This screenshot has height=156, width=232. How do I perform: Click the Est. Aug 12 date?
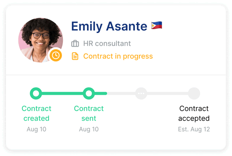point(194,129)
